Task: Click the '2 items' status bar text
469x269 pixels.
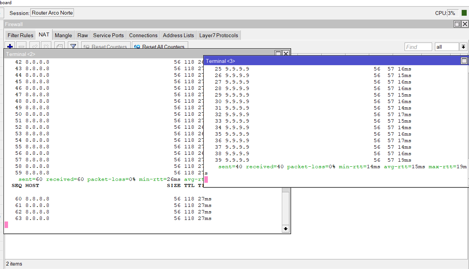Action: point(14,264)
